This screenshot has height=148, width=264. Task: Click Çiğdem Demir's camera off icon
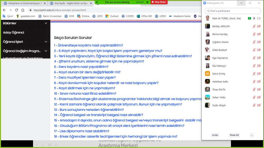tap(259, 42)
